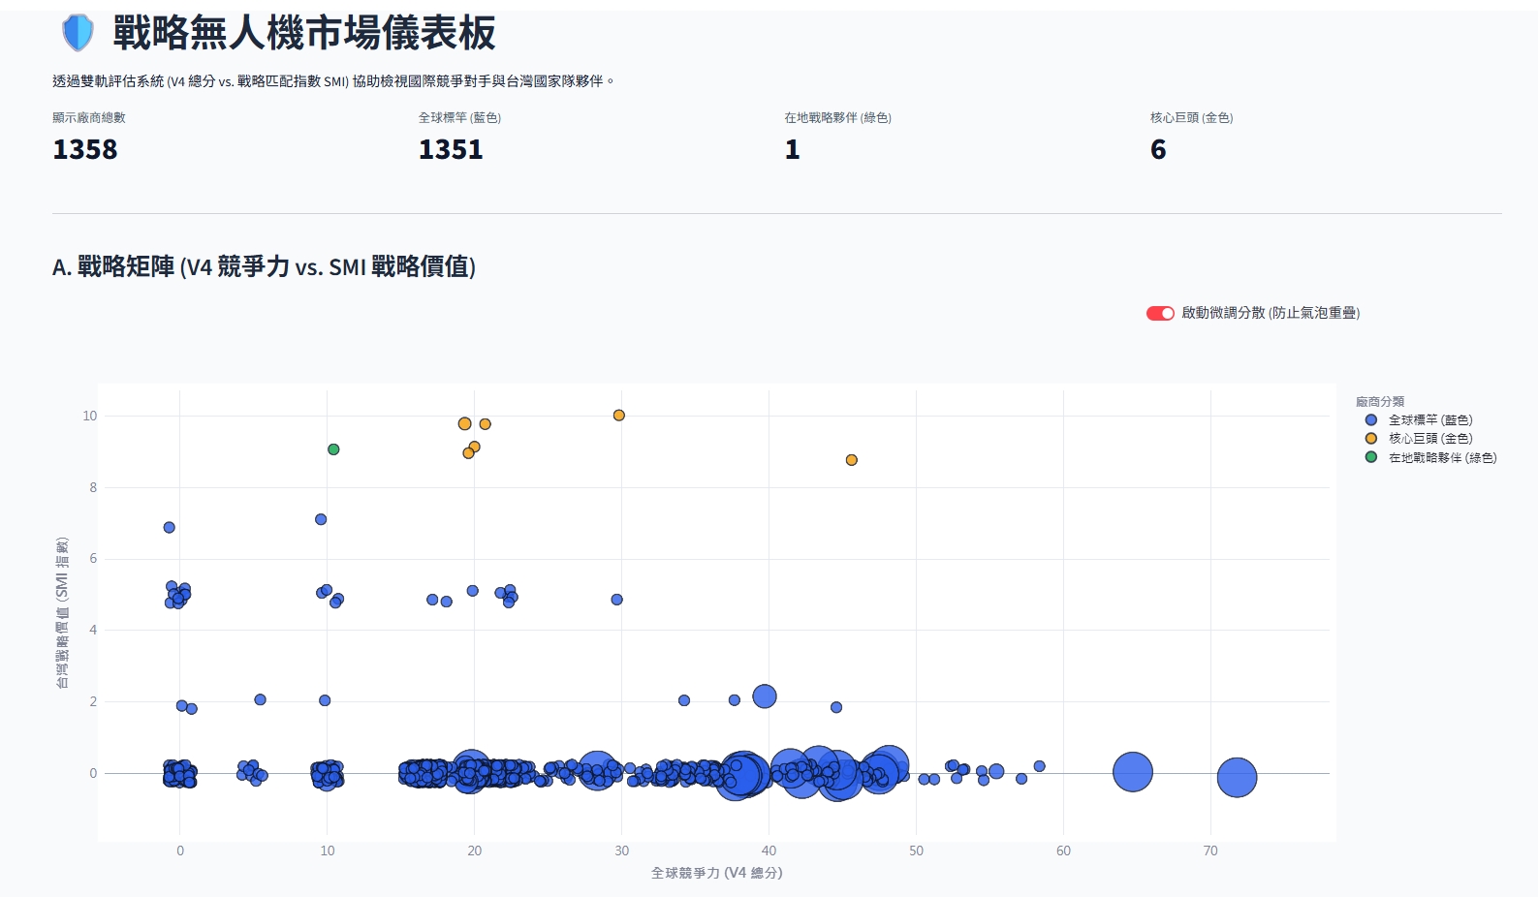Click the 戰略無人機市場儀表板 title
The height and width of the screenshot is (897, 1538).
304,33
